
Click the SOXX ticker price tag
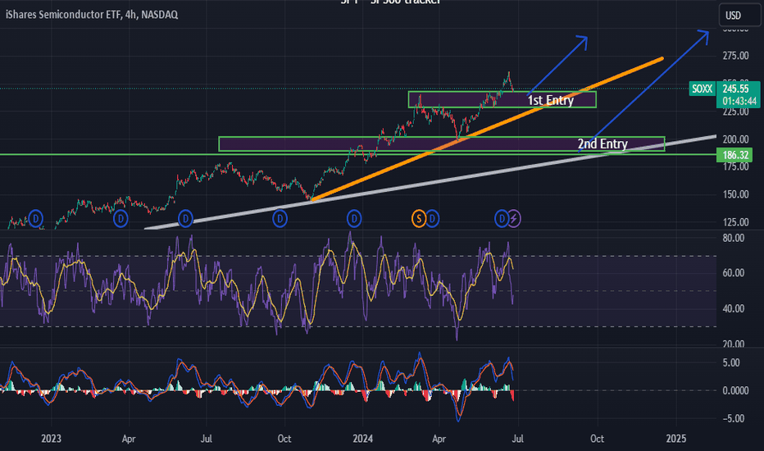pos(702,89)
